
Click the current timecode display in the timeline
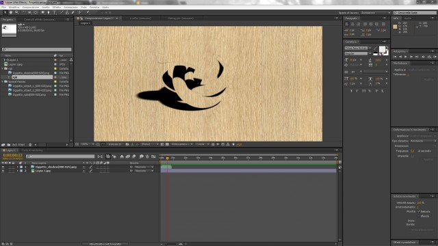point(12,155)
